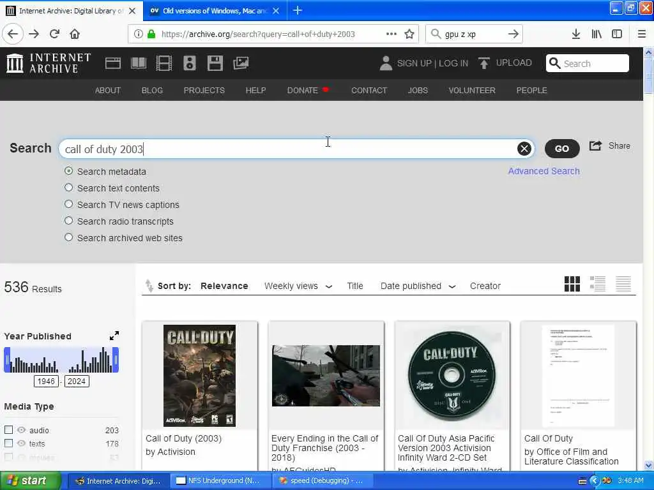Select Search radio transcripts option
Screen dimensions: 654x490
pos(69,221)
